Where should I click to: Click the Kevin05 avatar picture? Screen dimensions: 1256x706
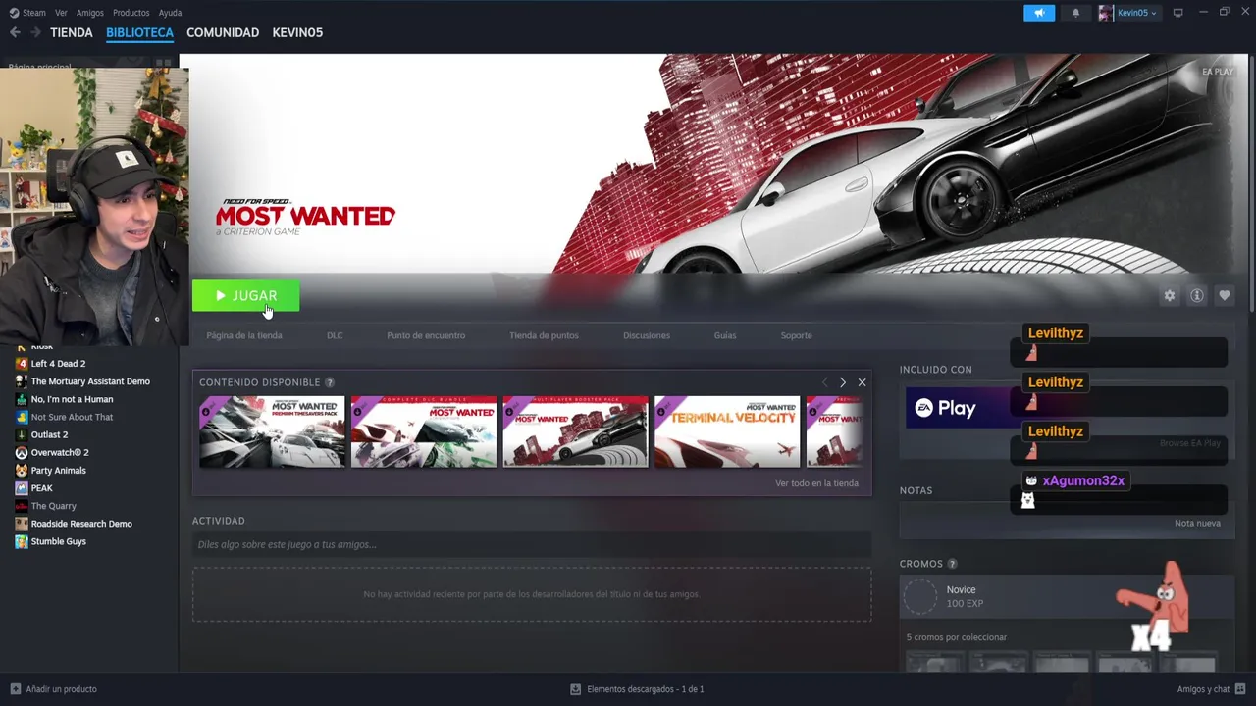(x=1106, y=13)
